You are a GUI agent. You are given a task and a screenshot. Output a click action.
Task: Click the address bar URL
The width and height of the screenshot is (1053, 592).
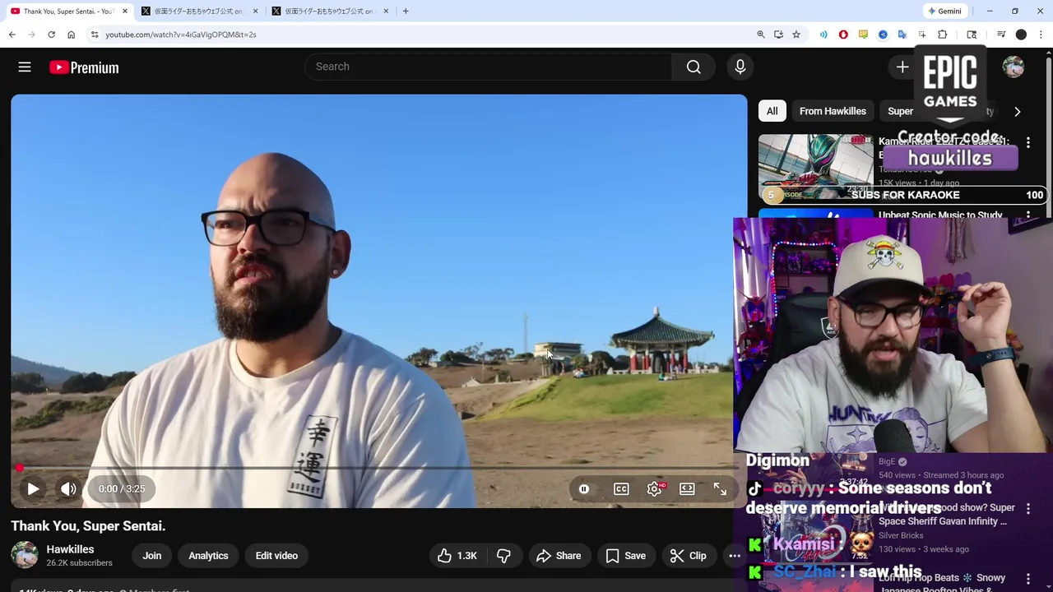tap(181, 35)
